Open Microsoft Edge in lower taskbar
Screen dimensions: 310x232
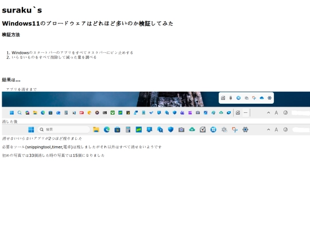tap(107, 129)
